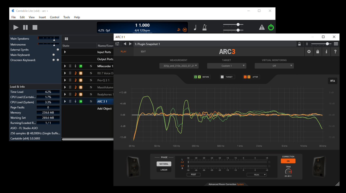Toggle the RTA button
346x193 pixels.
(x=333, y=81)
